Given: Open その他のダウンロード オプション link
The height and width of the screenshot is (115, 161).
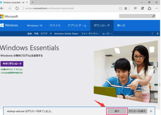Looking at the screenshot, I should click(x=11, y=69).
